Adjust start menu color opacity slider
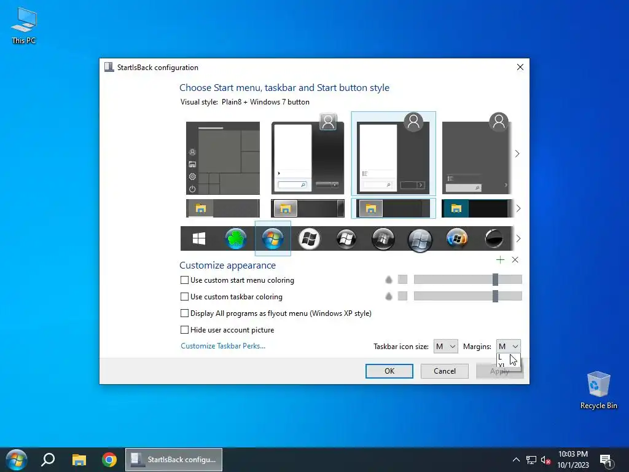This screenshot has height=472, width=629. click(x=467, y=280)
